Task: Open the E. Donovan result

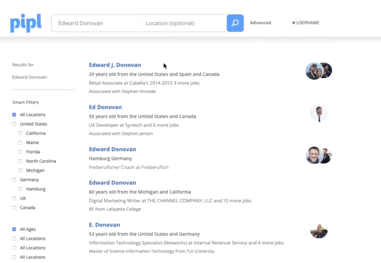Action: [104, 225]
